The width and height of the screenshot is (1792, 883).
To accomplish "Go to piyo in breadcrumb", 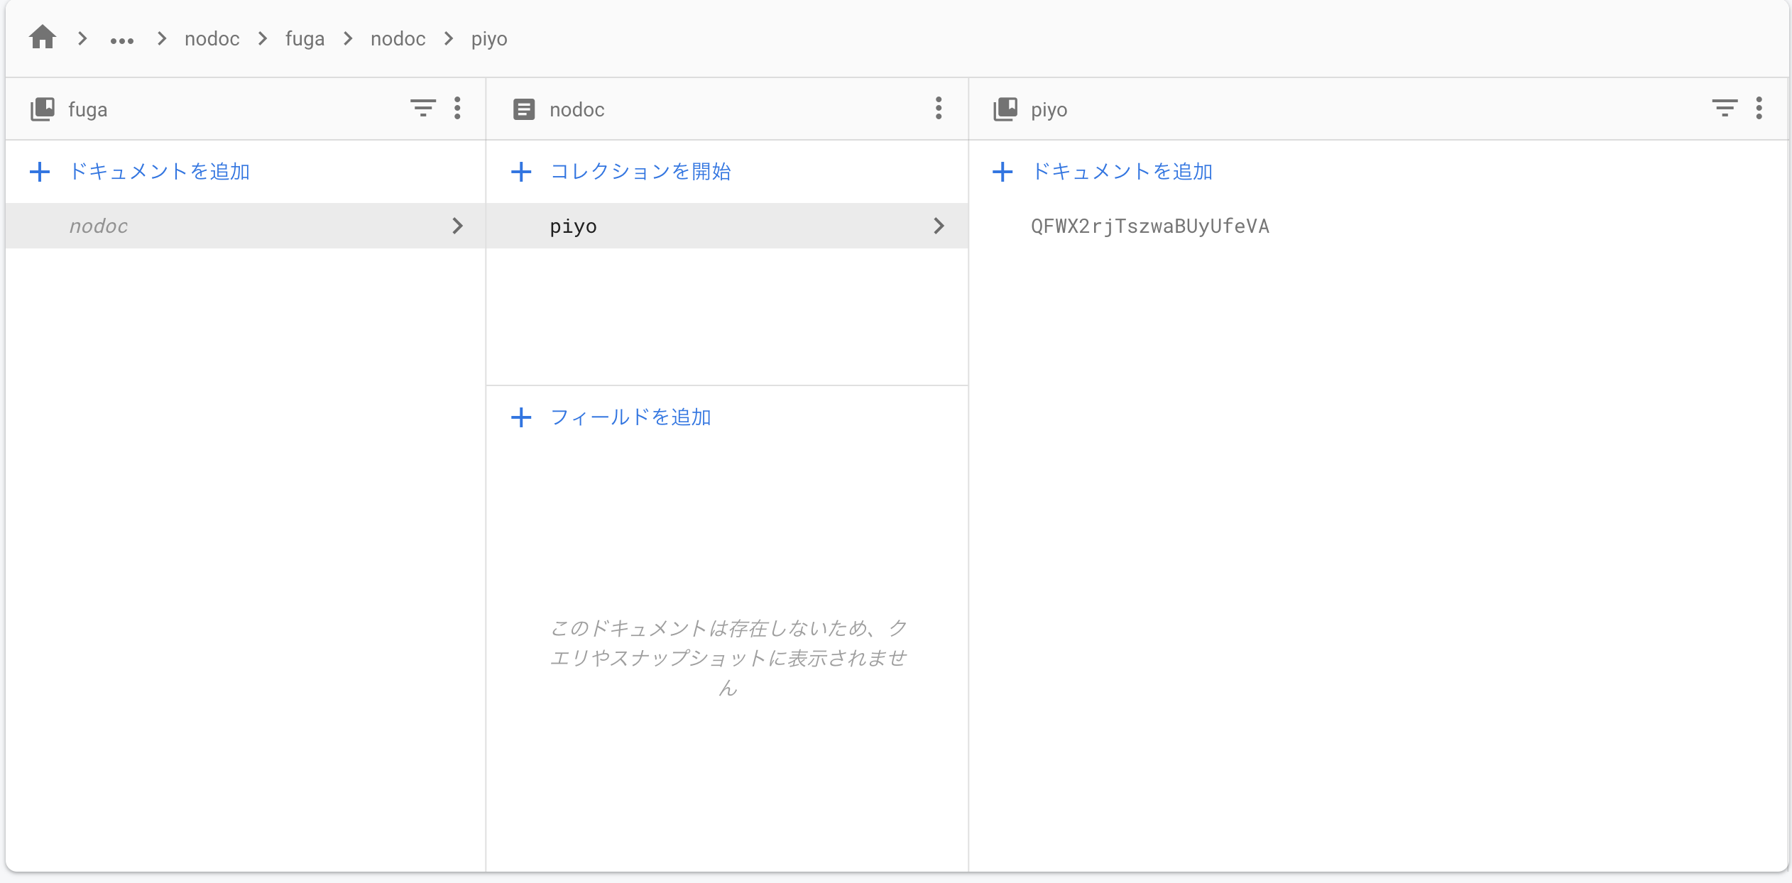I will point(489,39).
